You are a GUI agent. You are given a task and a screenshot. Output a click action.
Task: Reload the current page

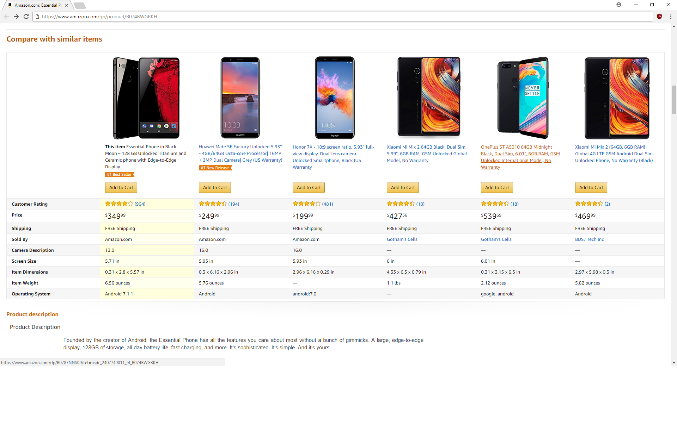coord(26,17)
